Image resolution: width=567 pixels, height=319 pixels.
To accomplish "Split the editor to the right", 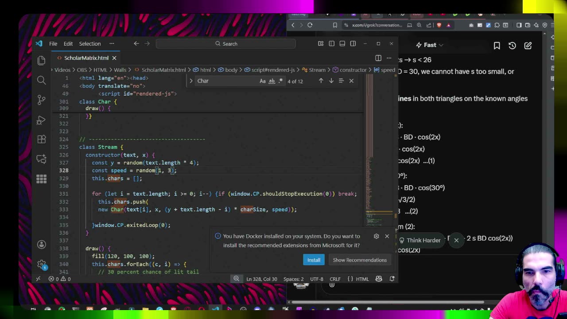I will (x=378, y=58).
